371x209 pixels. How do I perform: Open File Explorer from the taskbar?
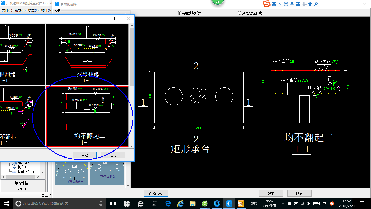click(x=193, y=204)
